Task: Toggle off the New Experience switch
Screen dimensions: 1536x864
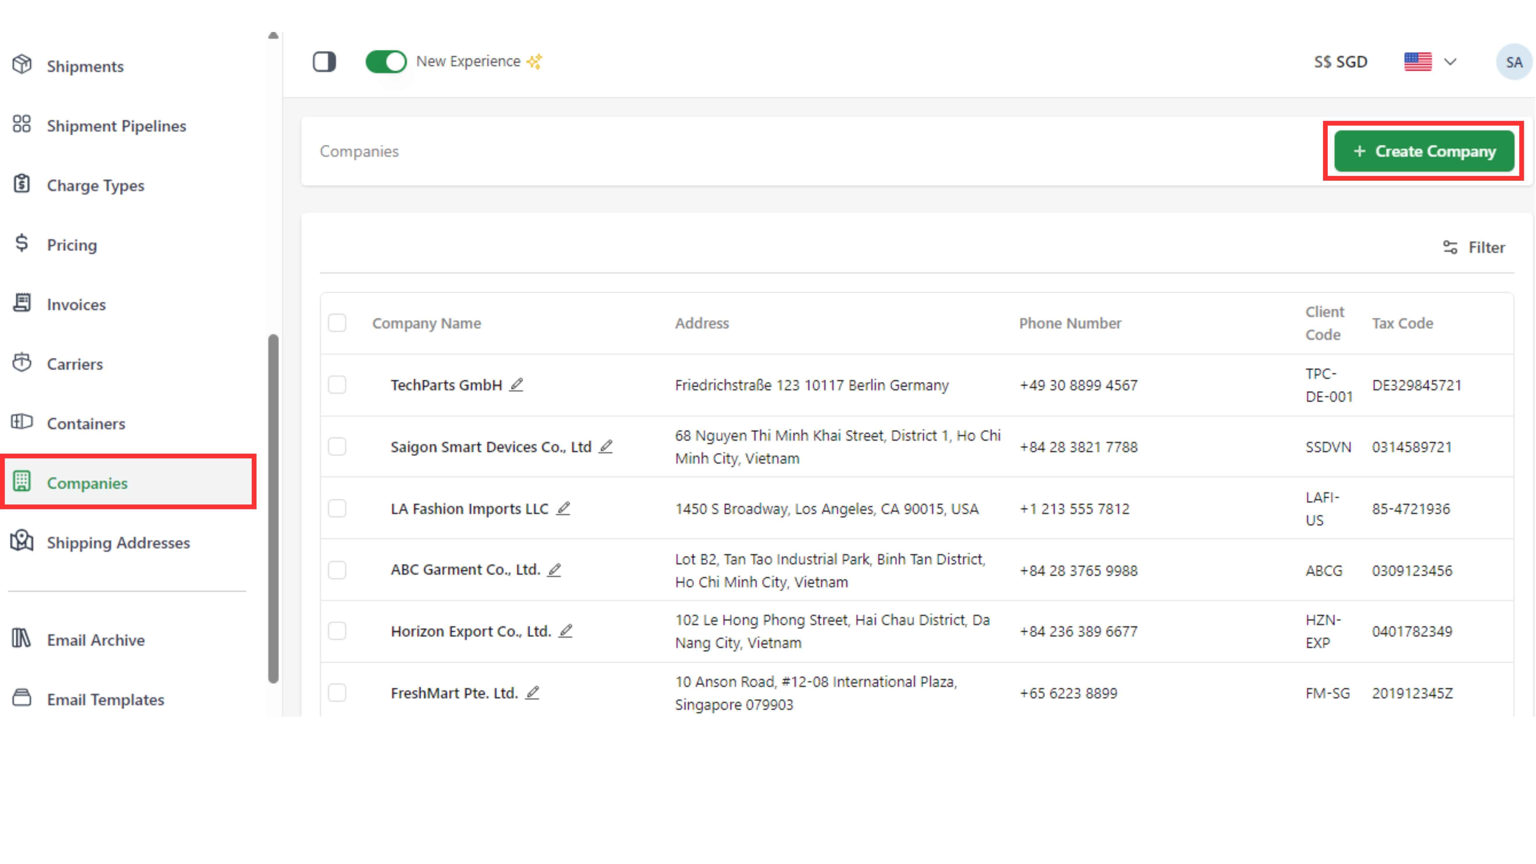Action: pos(386,61)
